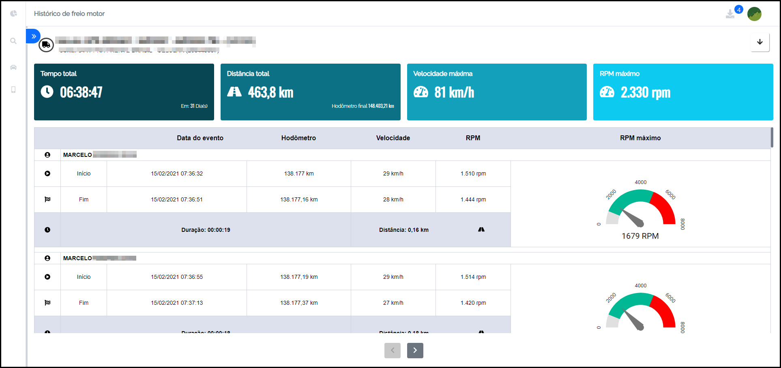Image resolution: width=781 pixels, height=368 pixels.
Task: Click the Velocidade column header
Action: pos(393,138)
